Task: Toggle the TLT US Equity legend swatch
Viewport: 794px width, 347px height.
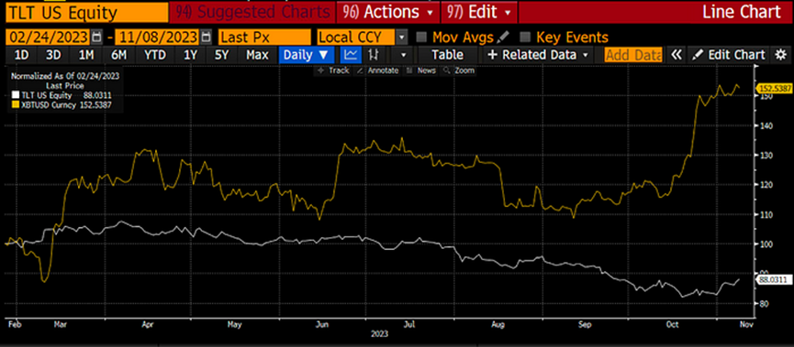Action: click(17, 95)
